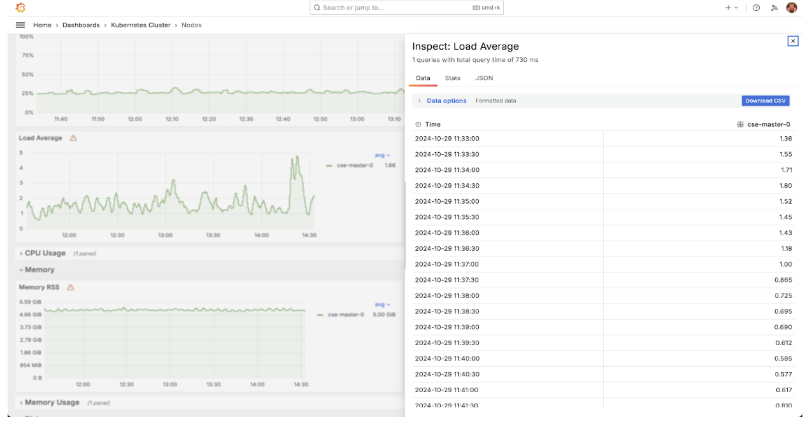This screenshot has width=805, height=424.
Task: Click the help question mark icon
Action: [756, 8]
